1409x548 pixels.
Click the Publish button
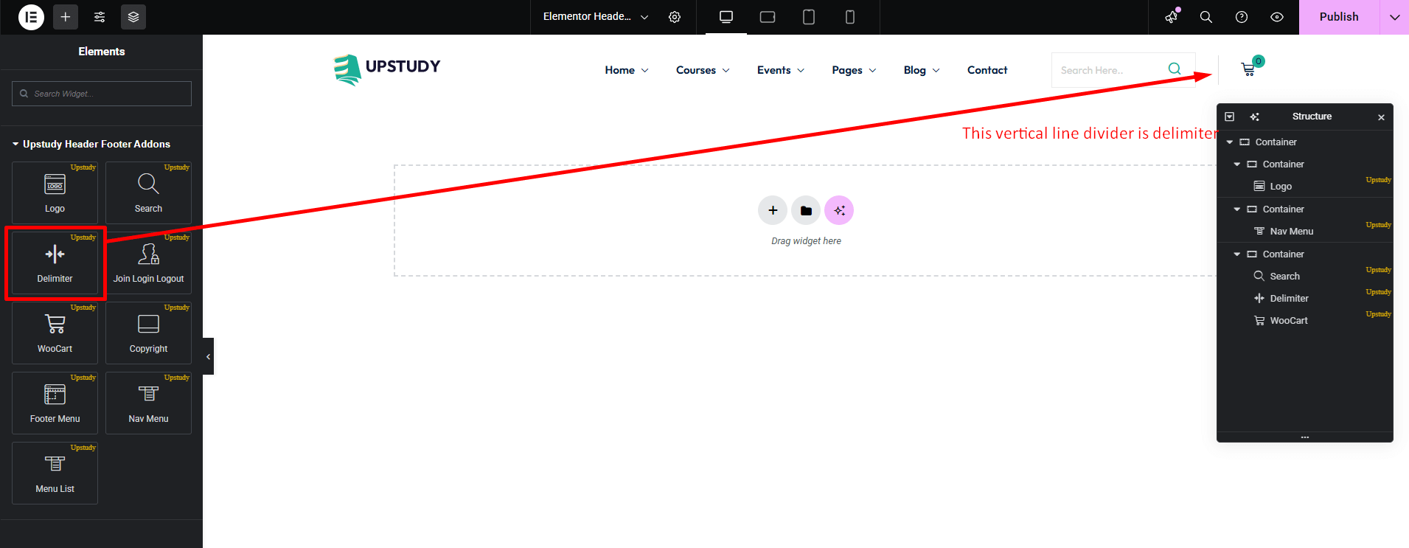pyautogui.click(x=1339, y=17)
